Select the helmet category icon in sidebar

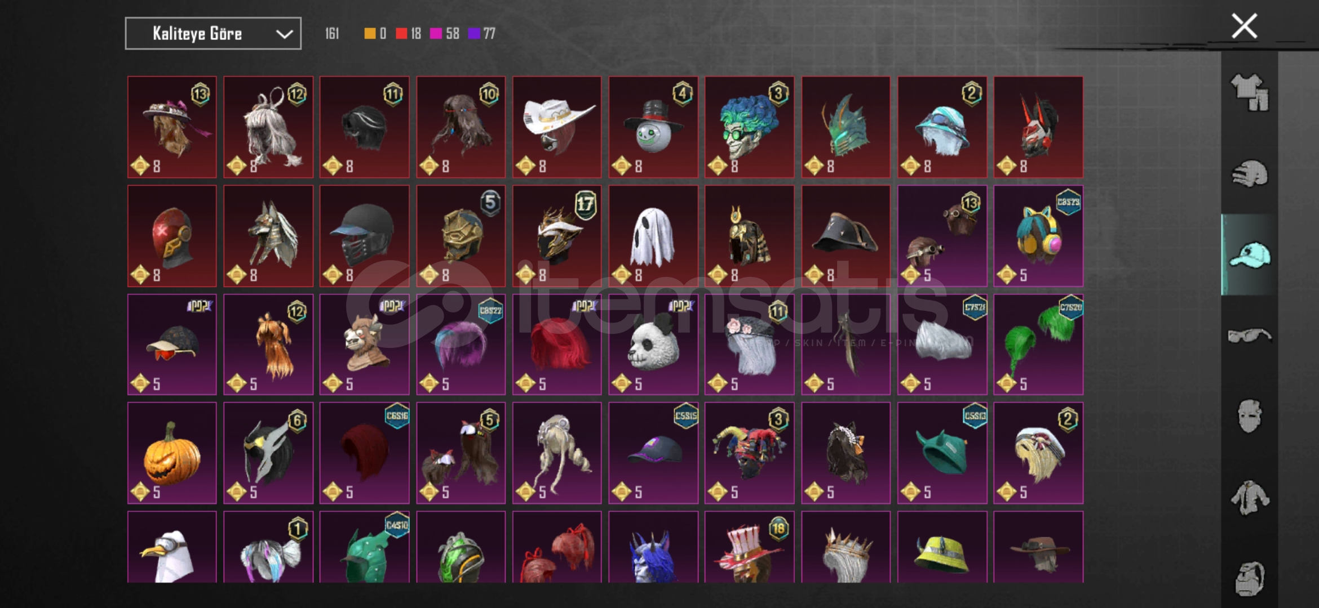tap(1249, 174)
